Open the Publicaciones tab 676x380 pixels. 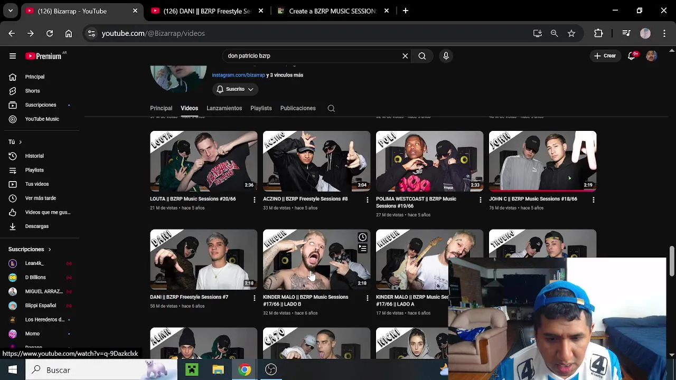pyautogui.click(x=298, y=108)
